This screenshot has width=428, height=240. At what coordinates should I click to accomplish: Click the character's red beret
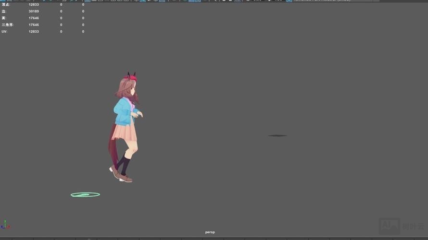click(130, 78)
